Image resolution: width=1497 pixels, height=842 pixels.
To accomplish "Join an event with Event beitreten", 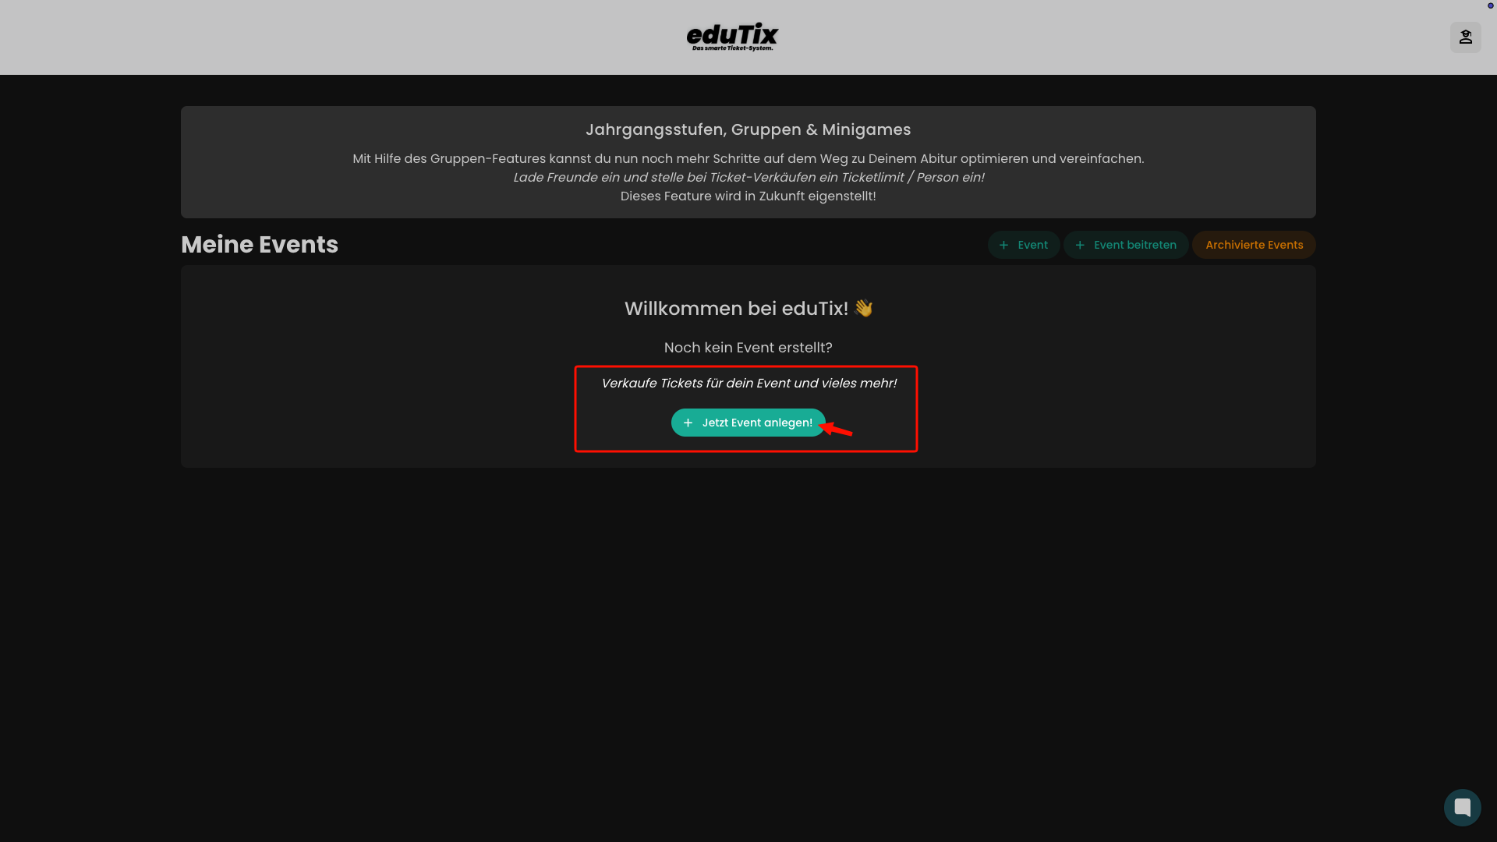I will pos(1126,245).
